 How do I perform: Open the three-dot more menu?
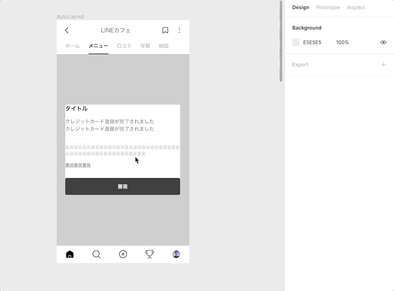(x=179, y=30)
